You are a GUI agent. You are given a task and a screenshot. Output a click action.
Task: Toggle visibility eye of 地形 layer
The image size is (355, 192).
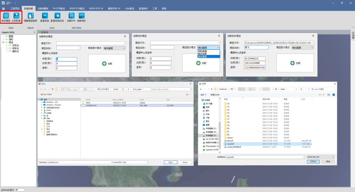point(7,39)
